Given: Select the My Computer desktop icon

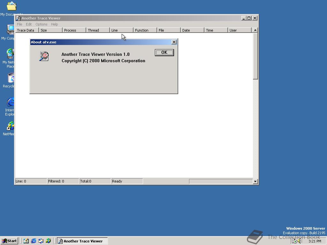Looking at the screenshot, I should 8,32.
